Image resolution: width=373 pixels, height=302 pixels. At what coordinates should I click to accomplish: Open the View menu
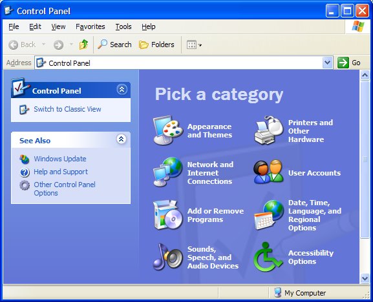click(58, 26)
